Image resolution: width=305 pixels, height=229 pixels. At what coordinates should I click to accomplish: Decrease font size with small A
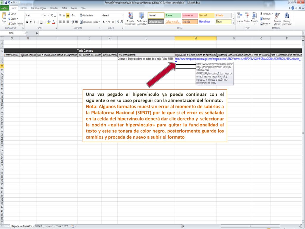click(x=55, y=16)
